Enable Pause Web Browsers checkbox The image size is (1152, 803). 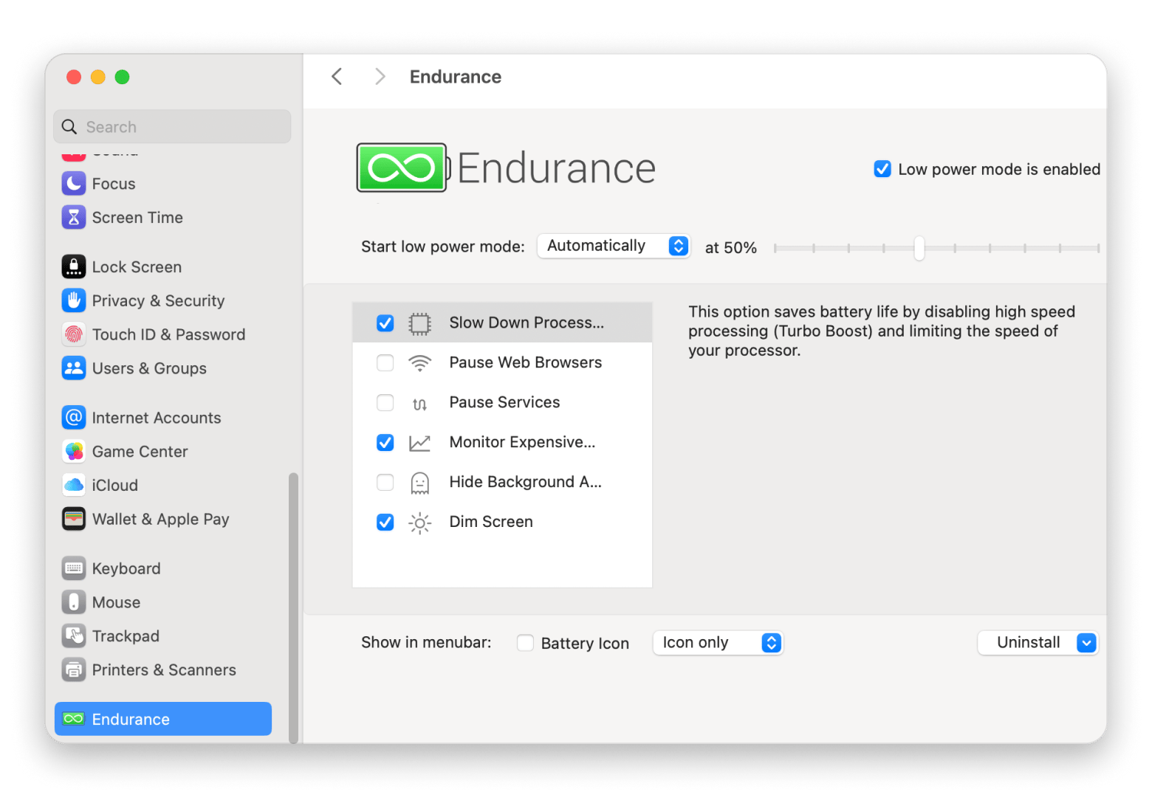(x=385, y=363)
